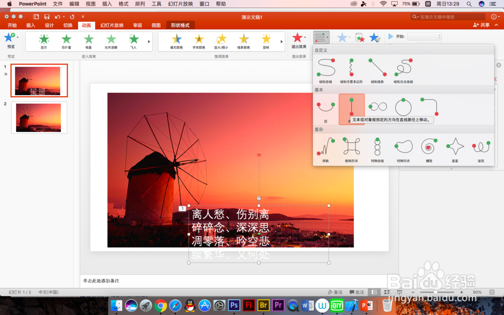This screenshot has height=315, width=504.
Task: Toggle normal view icon in status bar
Action: [374, 292]
